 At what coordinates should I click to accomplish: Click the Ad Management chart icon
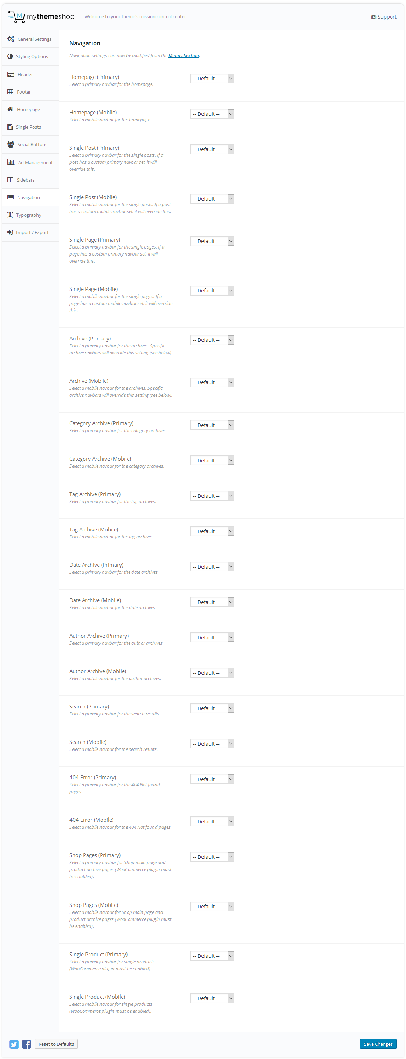[11, 162]
